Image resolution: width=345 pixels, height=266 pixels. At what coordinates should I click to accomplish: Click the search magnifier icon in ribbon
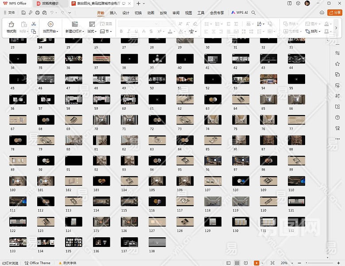pos(253,13)
